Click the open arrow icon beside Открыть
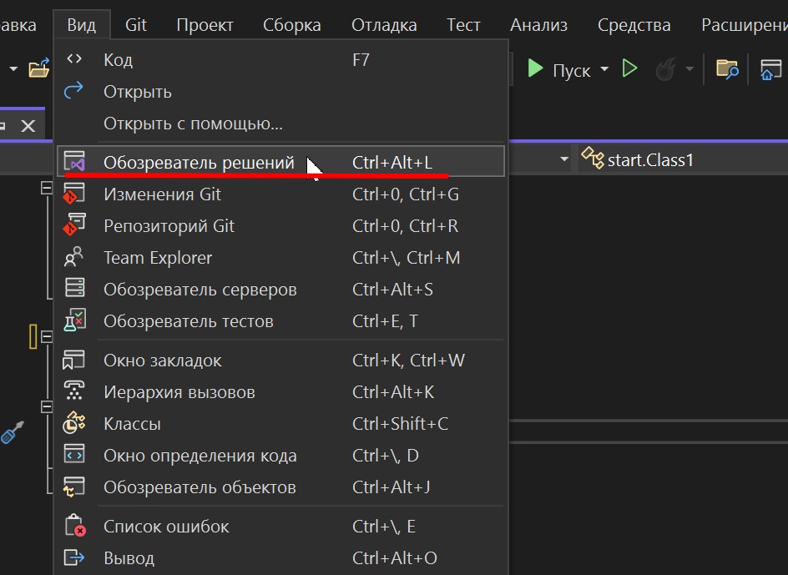This screenshot has width=788, height=575. coord(73,91)
